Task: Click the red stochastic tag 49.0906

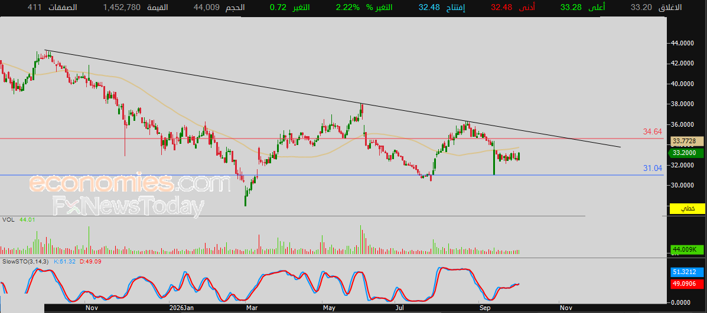Action: click(687, 284)
